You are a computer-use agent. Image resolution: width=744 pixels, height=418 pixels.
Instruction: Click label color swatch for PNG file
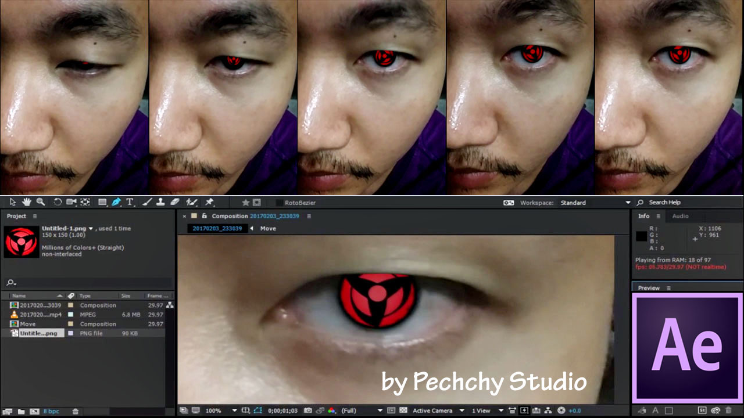[70, 333]
